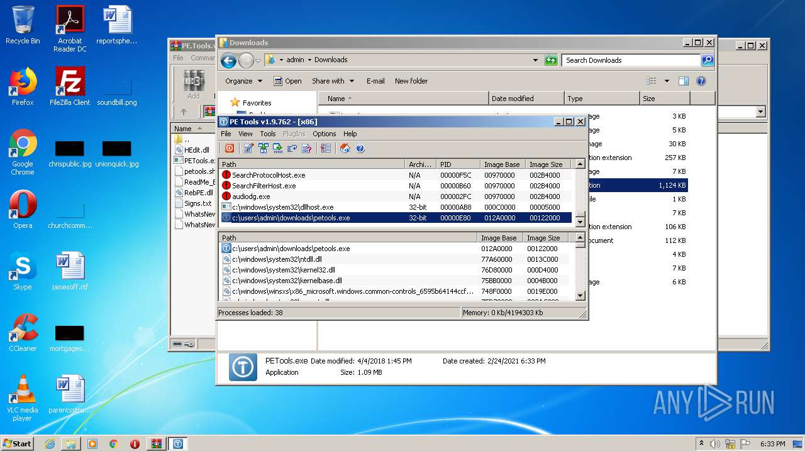Click the Open button in Downloads toolbar
This screenshot has height=452, width=805.
coord(287,81)
